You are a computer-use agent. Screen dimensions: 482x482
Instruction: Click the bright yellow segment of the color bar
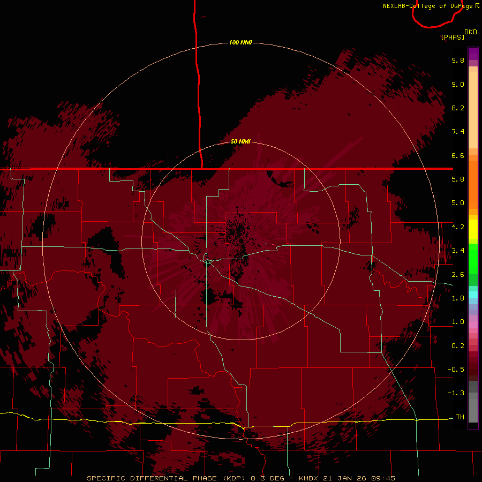click(x=473, y=229)
